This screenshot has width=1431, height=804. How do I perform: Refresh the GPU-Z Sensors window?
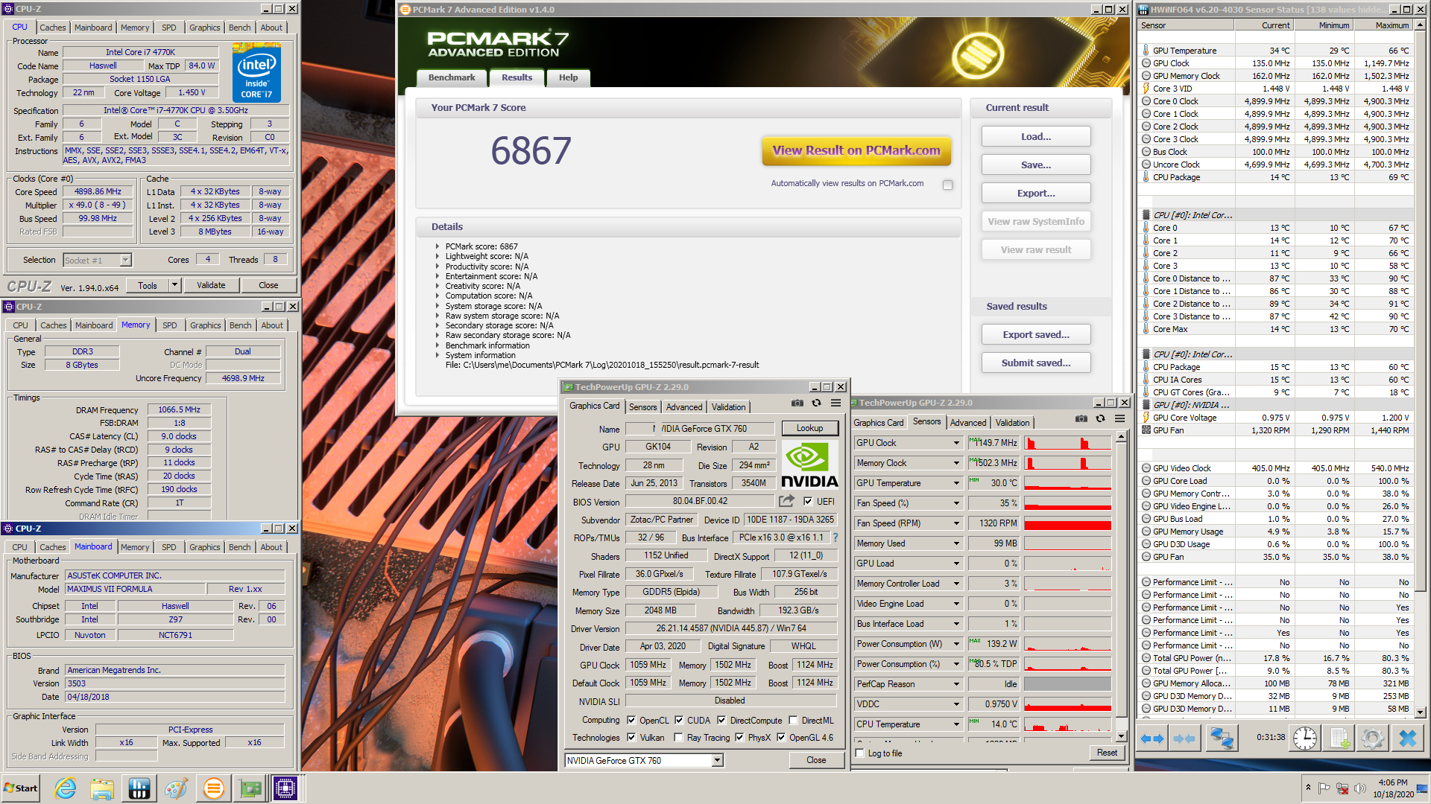click(x=1100, y=418)
